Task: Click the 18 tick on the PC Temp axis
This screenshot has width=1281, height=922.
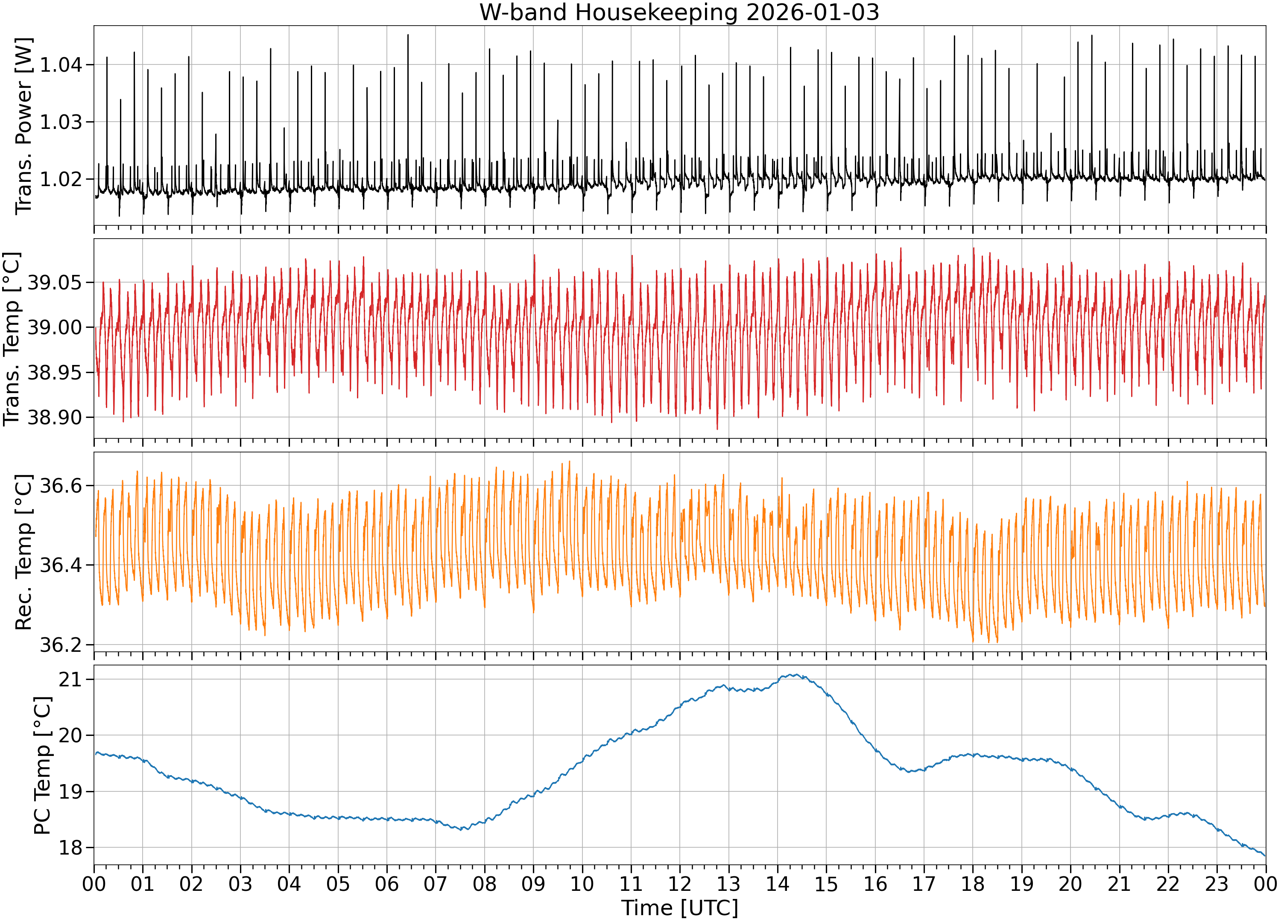Action: pyautogui.click(x=70, y=848)
